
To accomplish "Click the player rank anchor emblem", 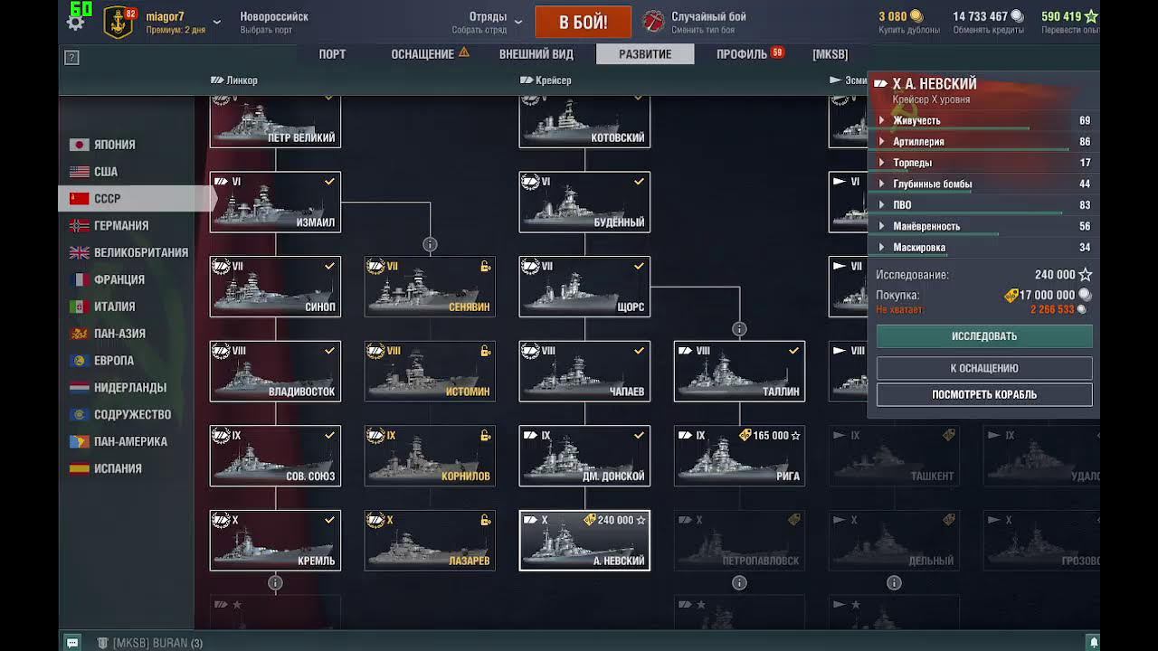I will coord(119,23).
